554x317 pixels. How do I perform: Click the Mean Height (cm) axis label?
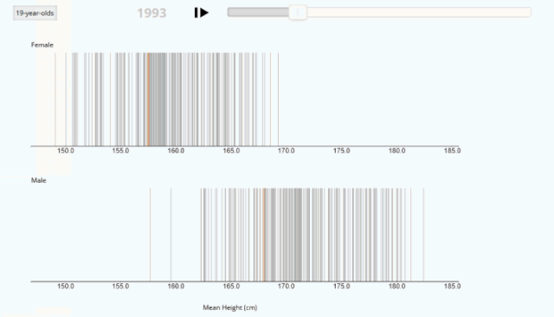[x=230, y=307]
